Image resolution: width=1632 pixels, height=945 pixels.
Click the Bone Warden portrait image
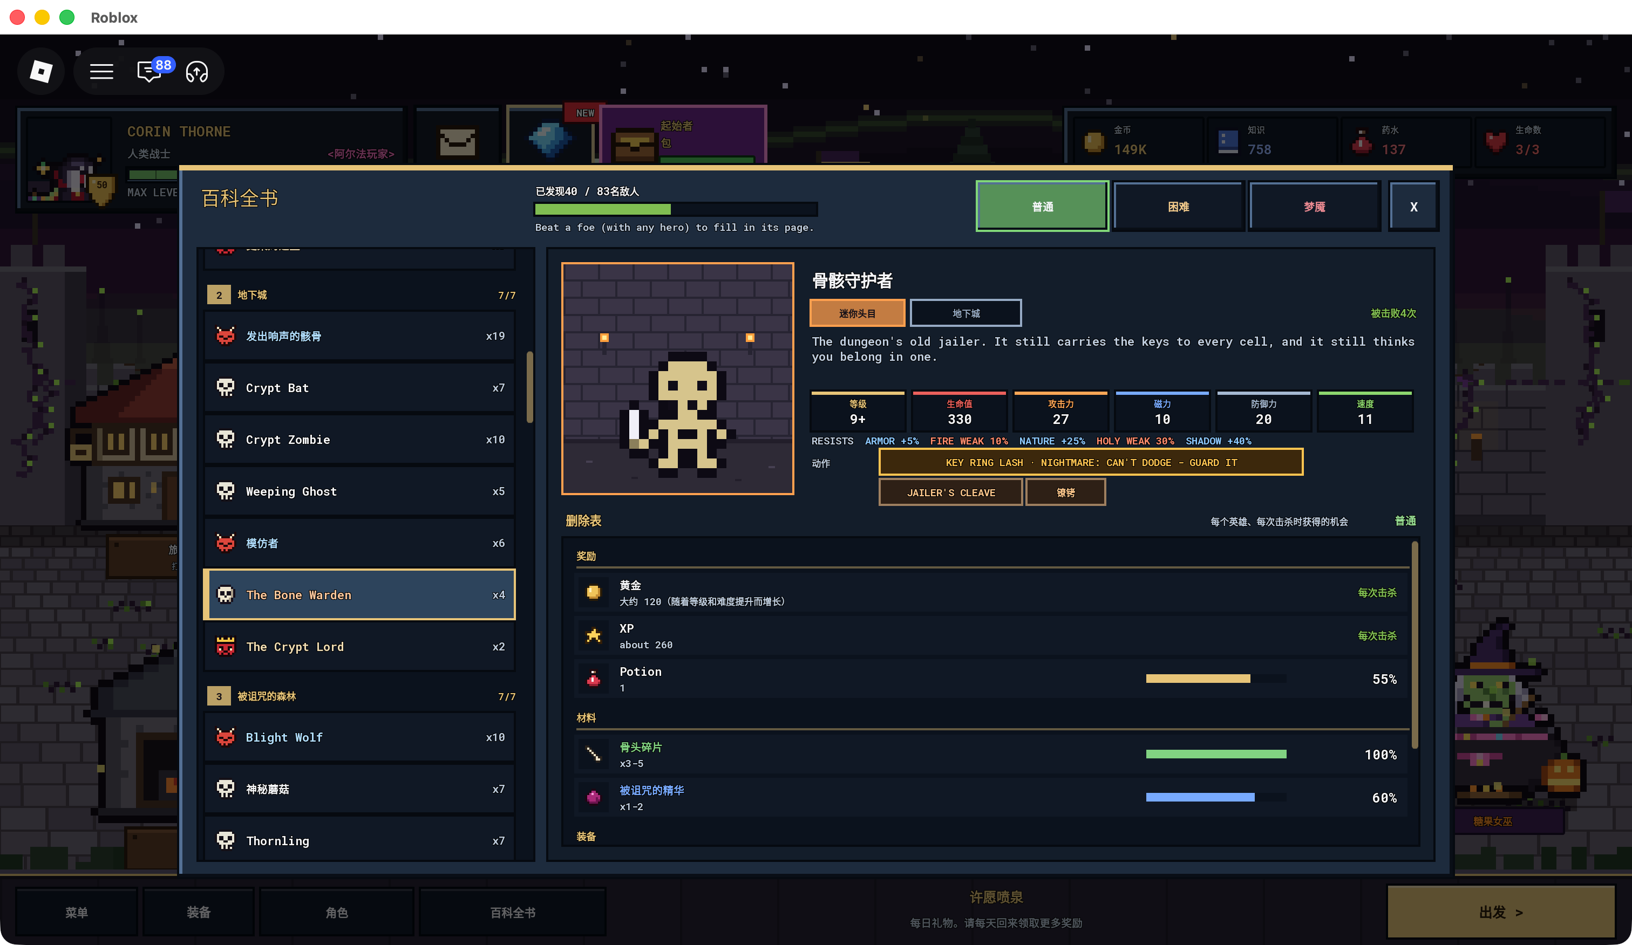click(677, 379)
